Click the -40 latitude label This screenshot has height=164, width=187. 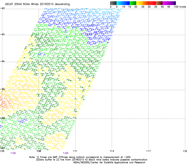click(2, 8)
